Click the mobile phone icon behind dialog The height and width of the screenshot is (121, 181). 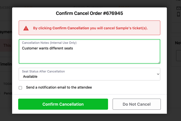(x=179, y=14)
